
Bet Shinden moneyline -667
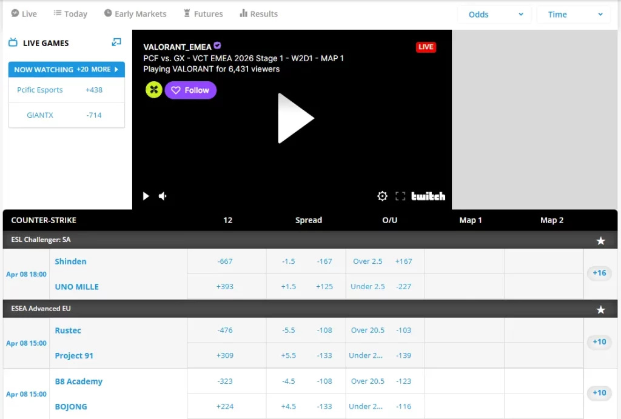pyautogui.click(x=227, y=261)
